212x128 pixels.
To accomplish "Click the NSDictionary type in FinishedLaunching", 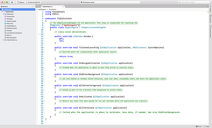I will 139,48.
